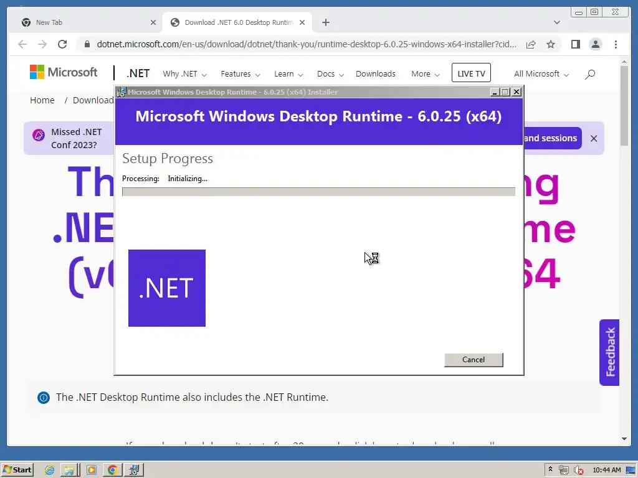The image size is (638, 478).
Task: Click the 'Processing: Initializing...' status text
Action: click(x=164, y=179)
